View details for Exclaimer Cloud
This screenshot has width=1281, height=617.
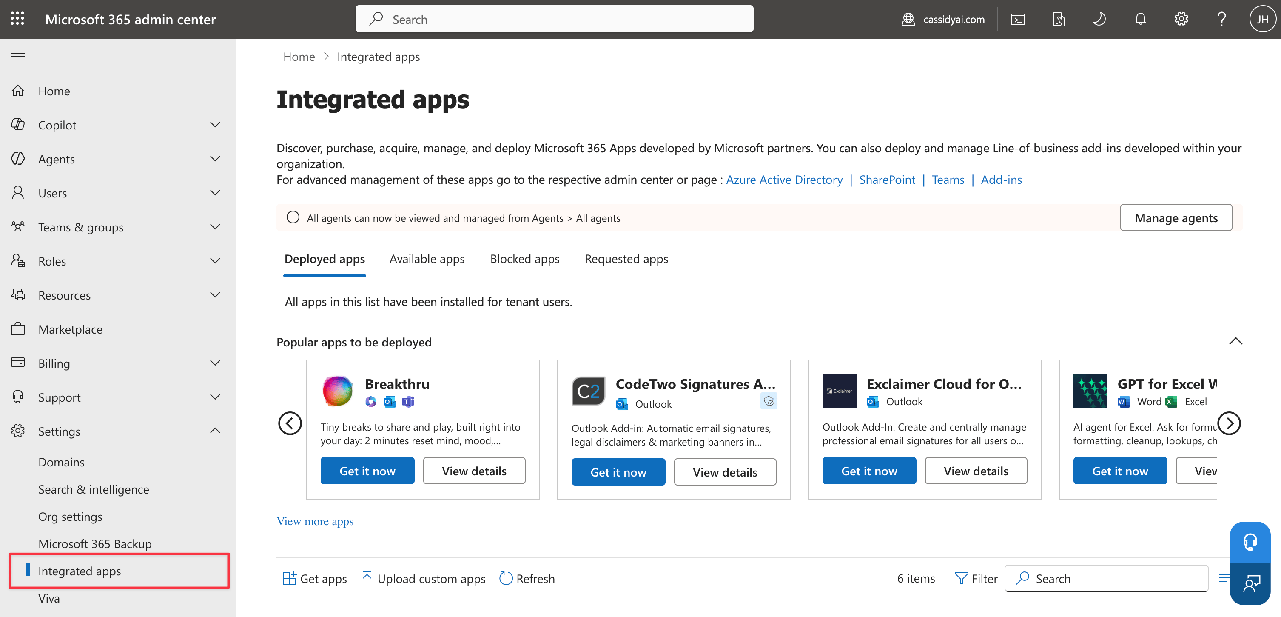pyautogui.click(x=976, y=471)
